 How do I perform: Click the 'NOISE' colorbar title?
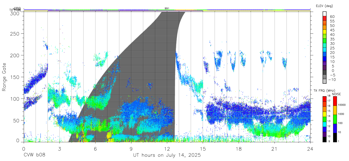tap(336, 94)
